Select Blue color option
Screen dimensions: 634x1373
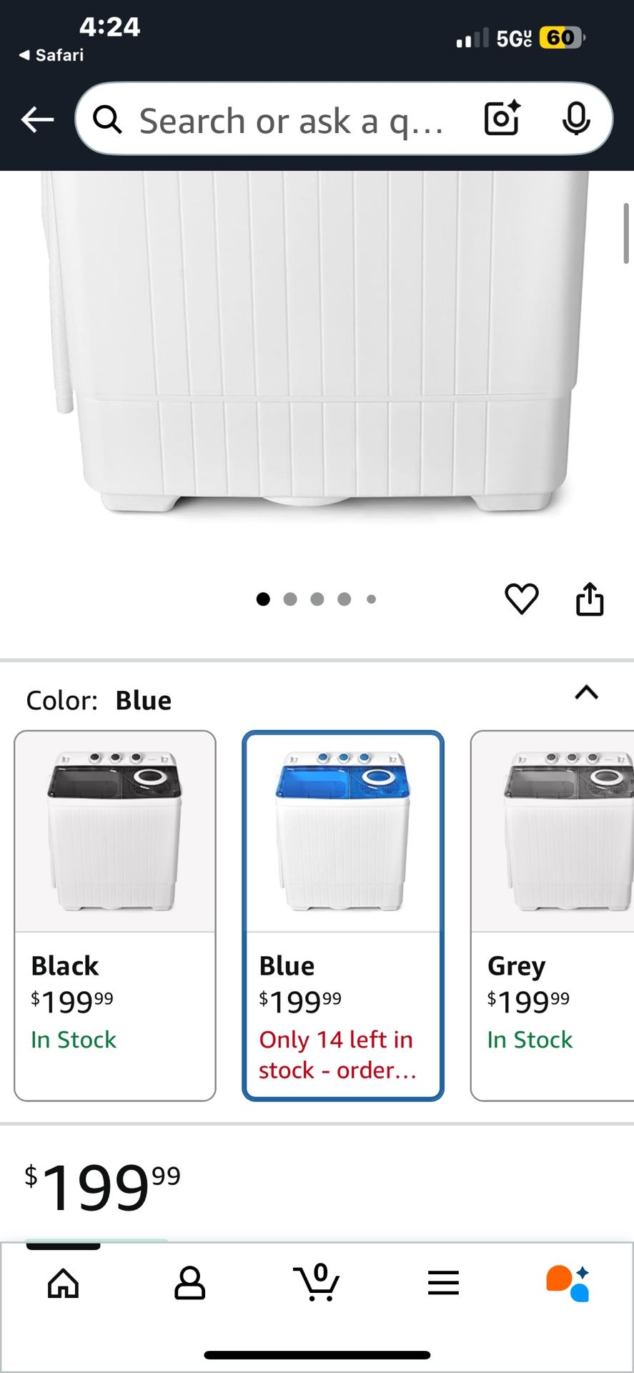(x=343, y=915)
